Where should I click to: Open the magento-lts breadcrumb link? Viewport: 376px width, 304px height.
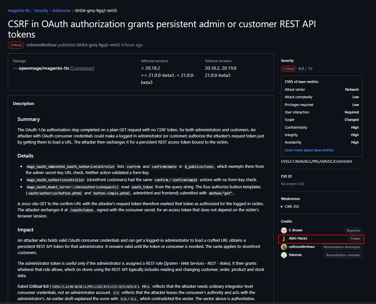[x=19, y=11]
